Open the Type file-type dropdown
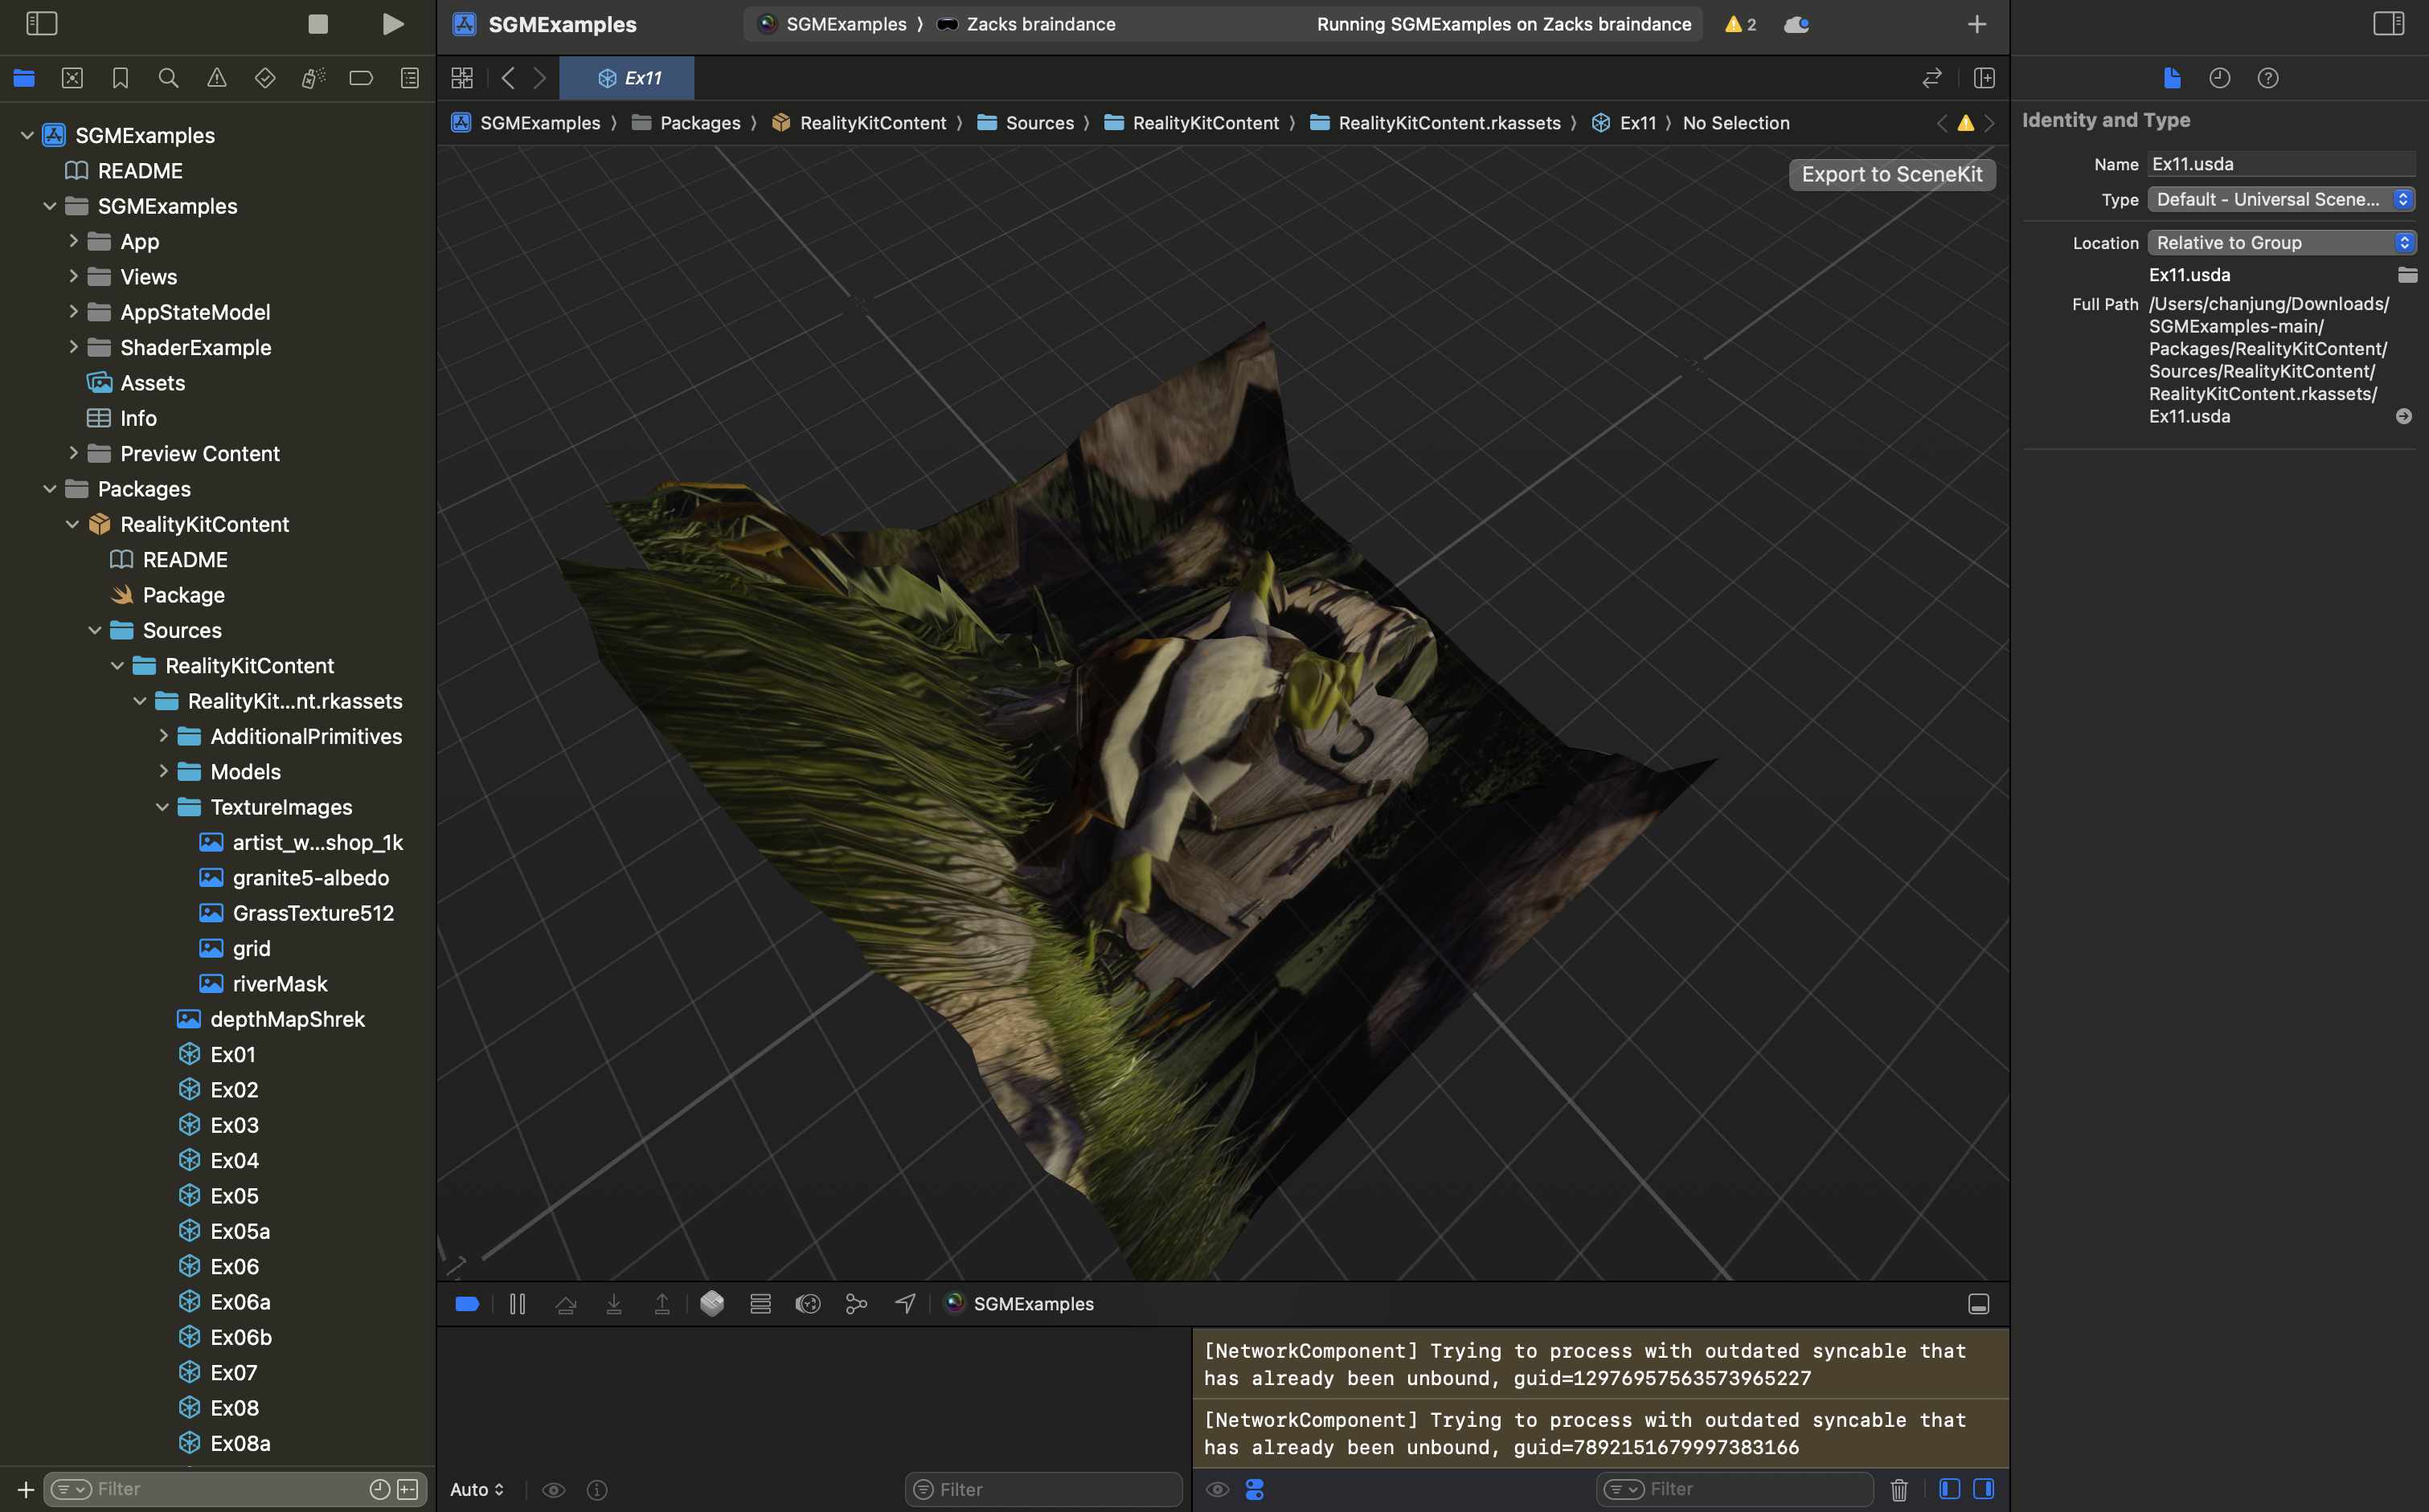Screen dimensions: 2429x1512 2281,199
